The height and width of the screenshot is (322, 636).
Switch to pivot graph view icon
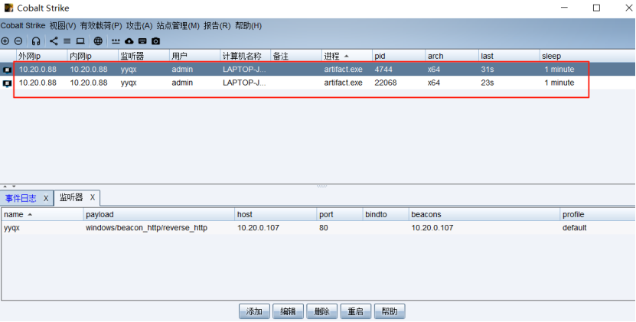(x=54, y=41)
